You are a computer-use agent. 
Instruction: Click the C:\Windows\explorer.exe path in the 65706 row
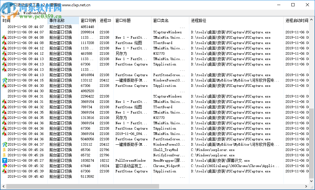213,150
